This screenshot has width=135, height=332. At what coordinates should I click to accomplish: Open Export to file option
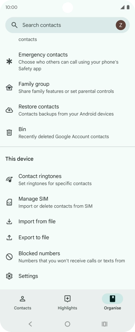coord(67,238)
